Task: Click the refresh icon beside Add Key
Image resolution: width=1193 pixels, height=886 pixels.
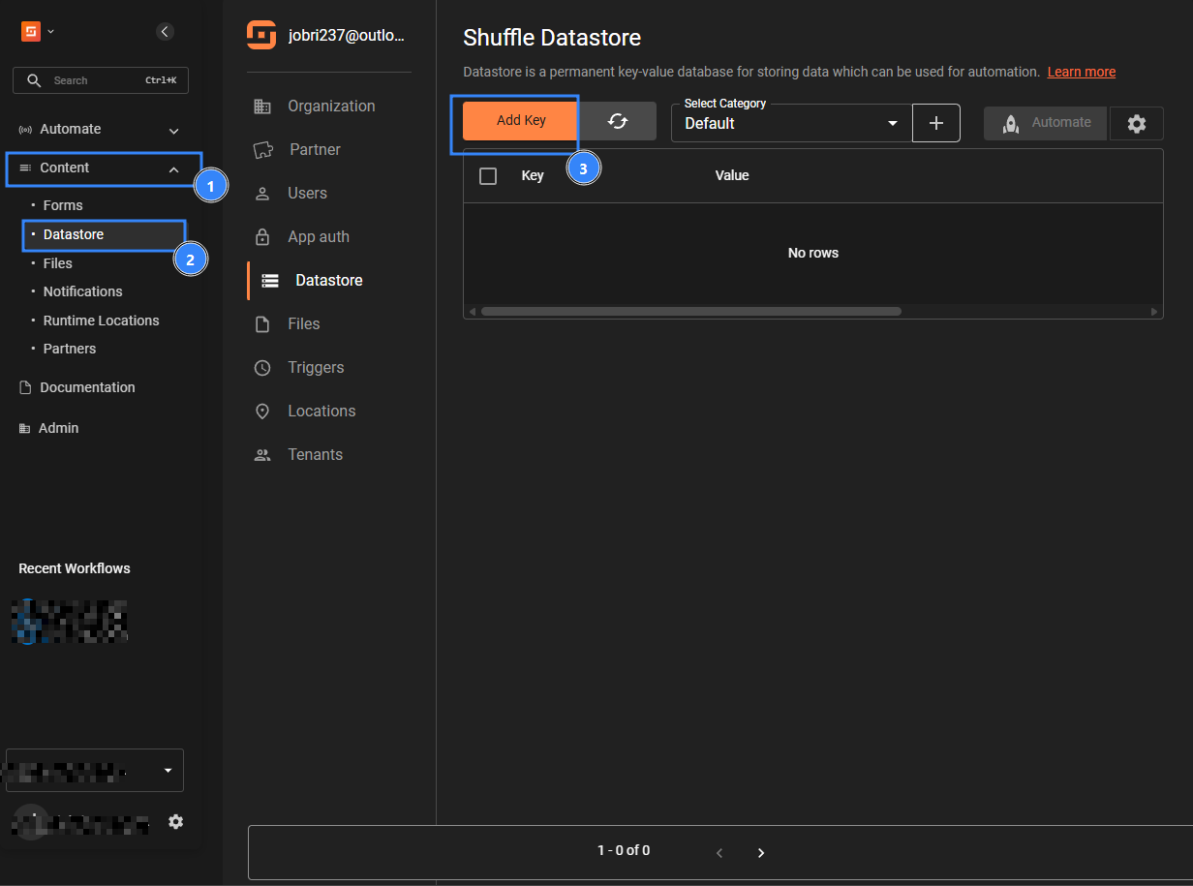Action: point(619,122)
